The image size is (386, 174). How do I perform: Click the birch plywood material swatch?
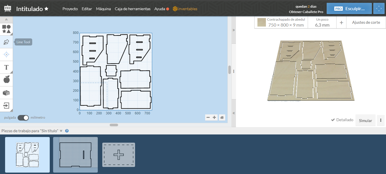pos(262,22)
